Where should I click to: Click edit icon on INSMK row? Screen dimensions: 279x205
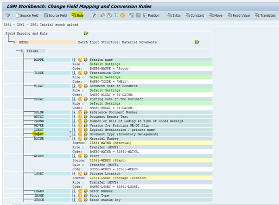86,195
